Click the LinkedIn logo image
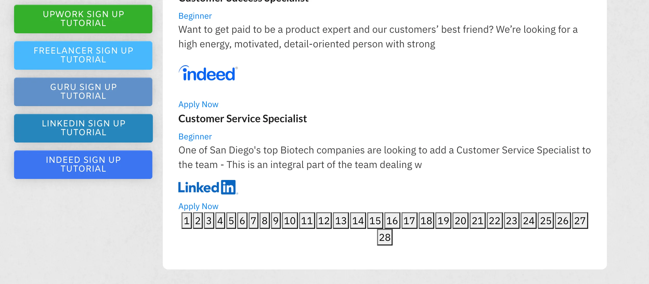This screenshot has height=284, width=649. click(208, 187)
